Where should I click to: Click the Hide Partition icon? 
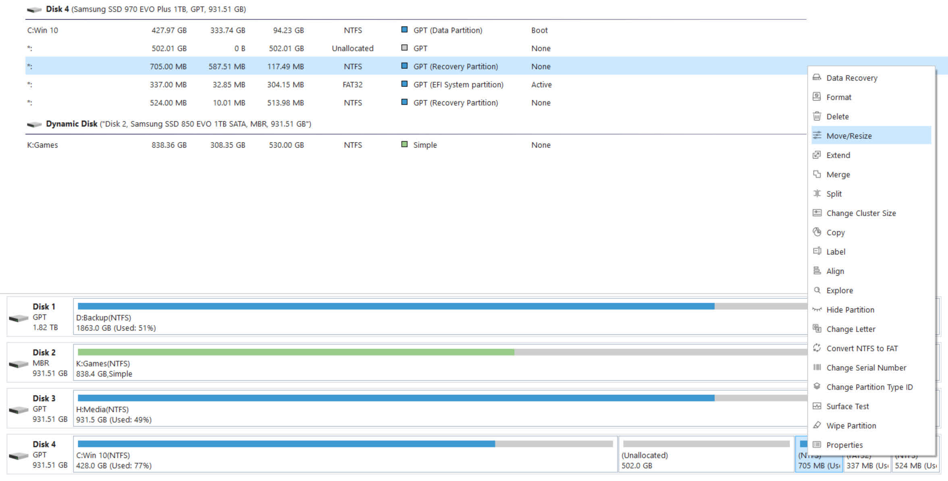pos(817,310)
